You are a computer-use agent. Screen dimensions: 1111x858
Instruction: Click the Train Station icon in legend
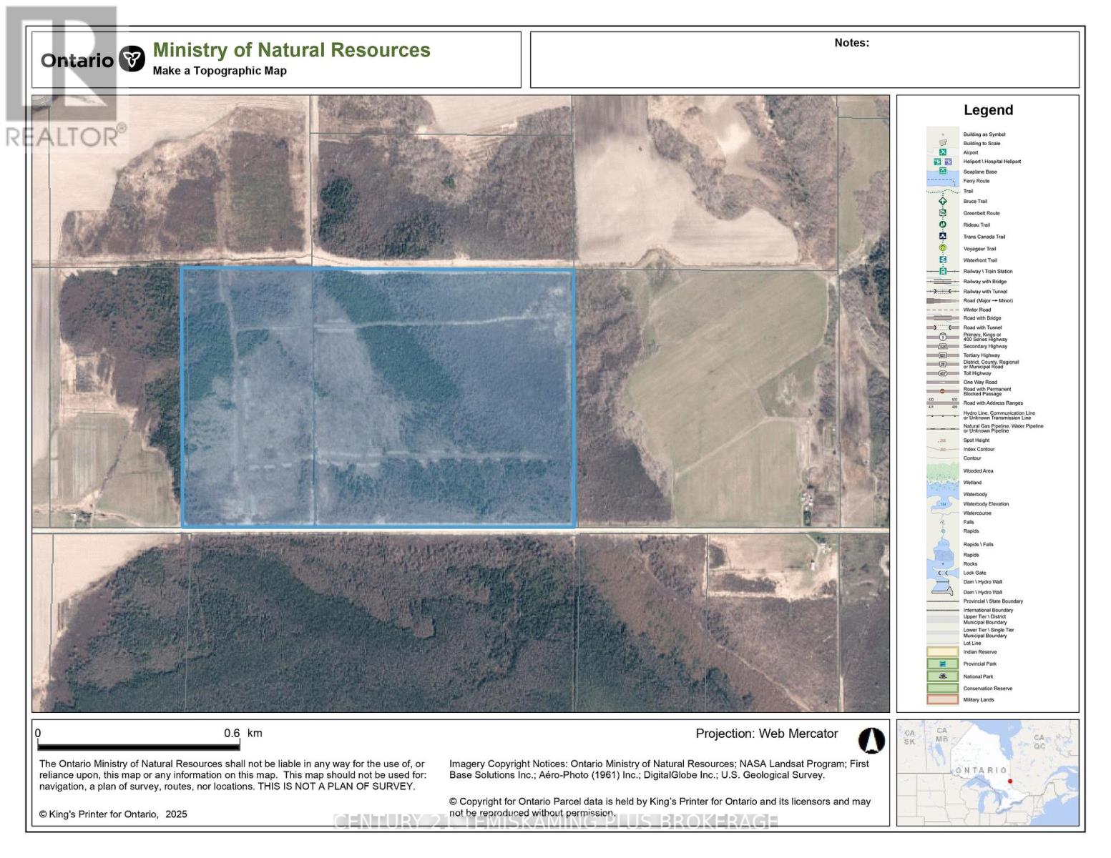click(943, 271)
